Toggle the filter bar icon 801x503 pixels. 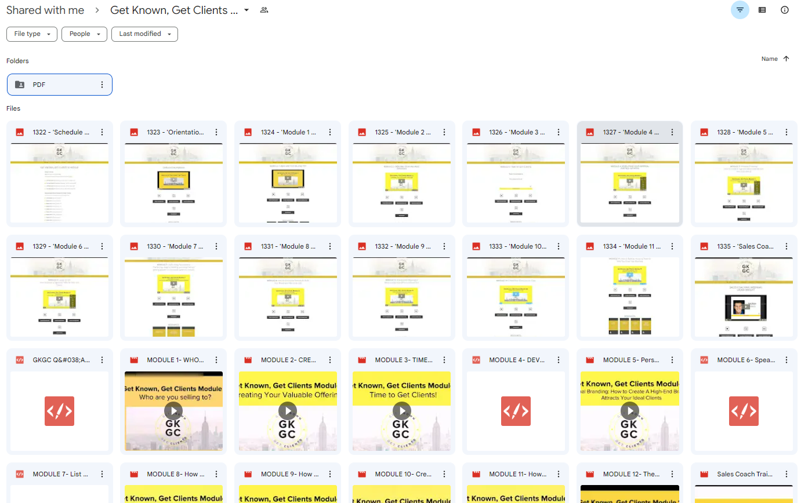tap(740, 10)
